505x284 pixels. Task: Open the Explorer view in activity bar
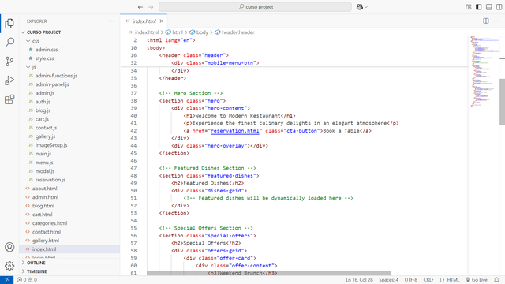[x=9, y=23]
